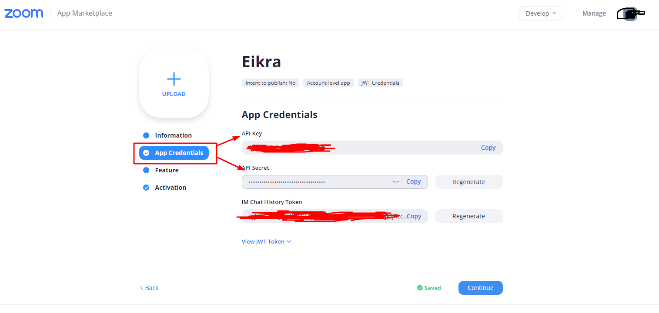Open the Manage link

pos(594,13)
